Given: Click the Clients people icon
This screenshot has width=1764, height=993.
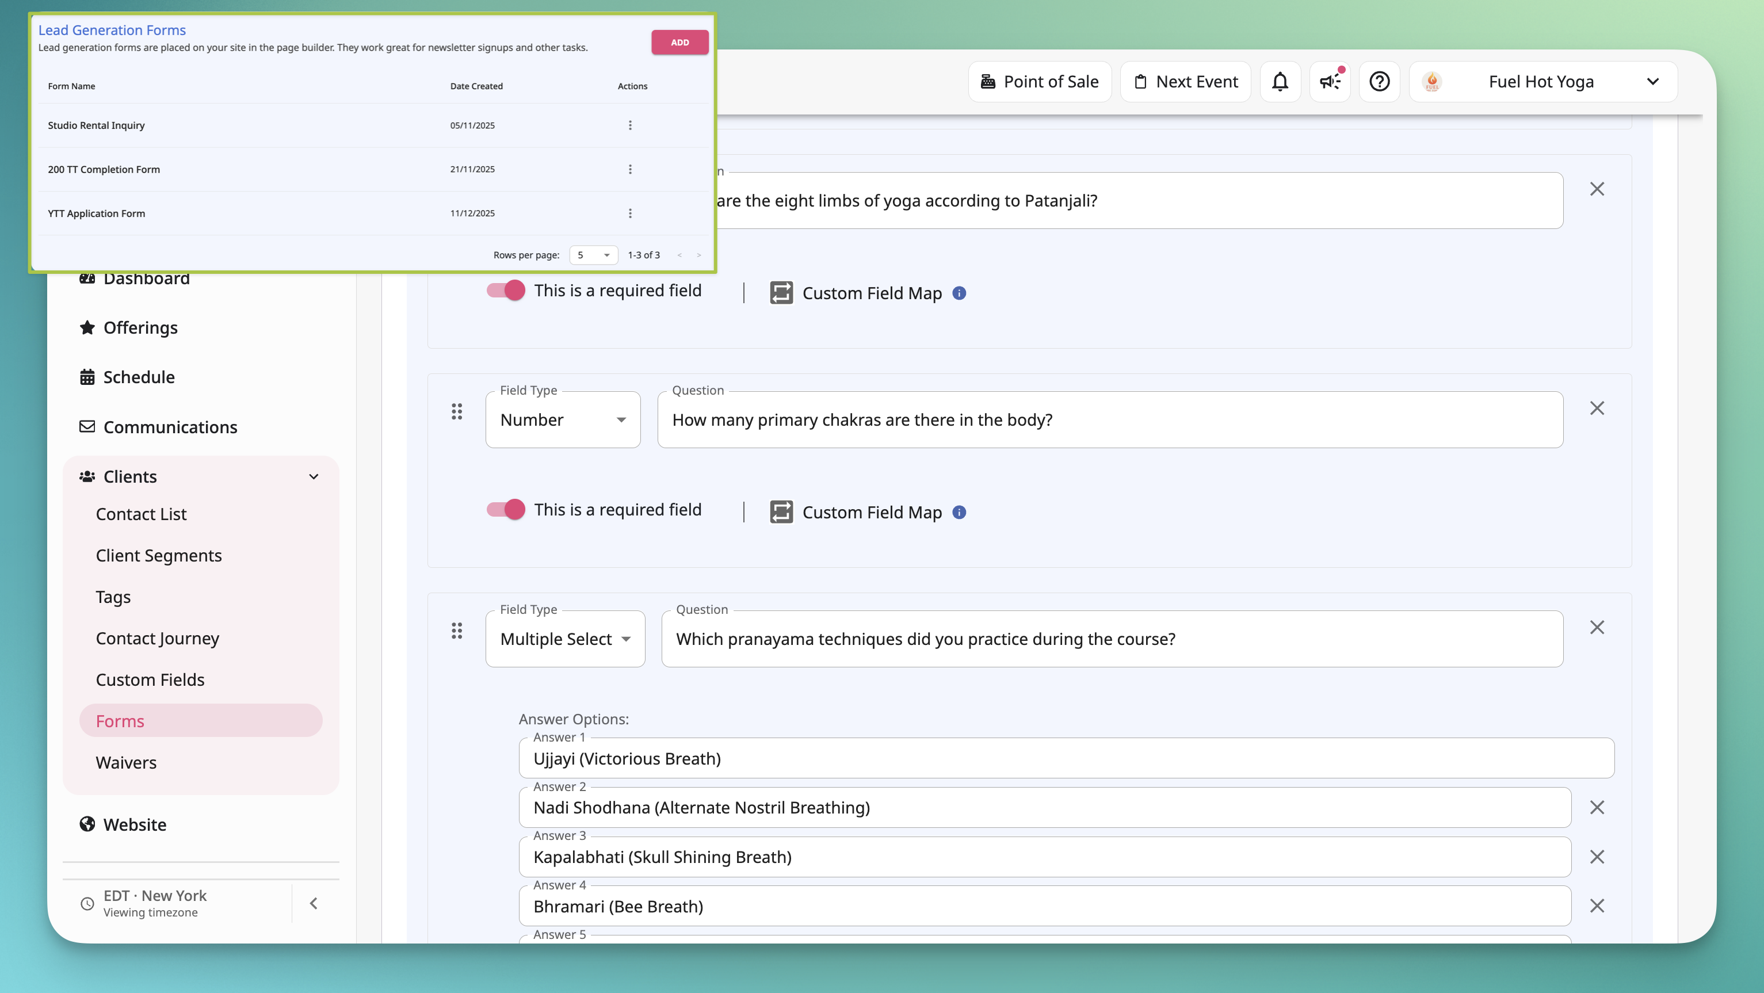Looking at the screenshot, I should (x=87, y=476).
